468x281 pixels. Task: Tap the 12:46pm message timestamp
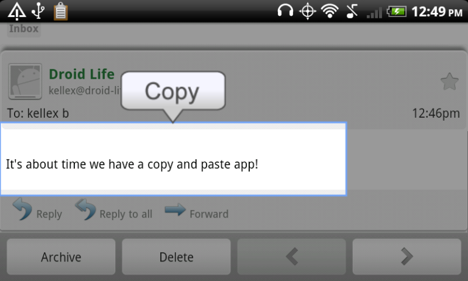(436, 113)
